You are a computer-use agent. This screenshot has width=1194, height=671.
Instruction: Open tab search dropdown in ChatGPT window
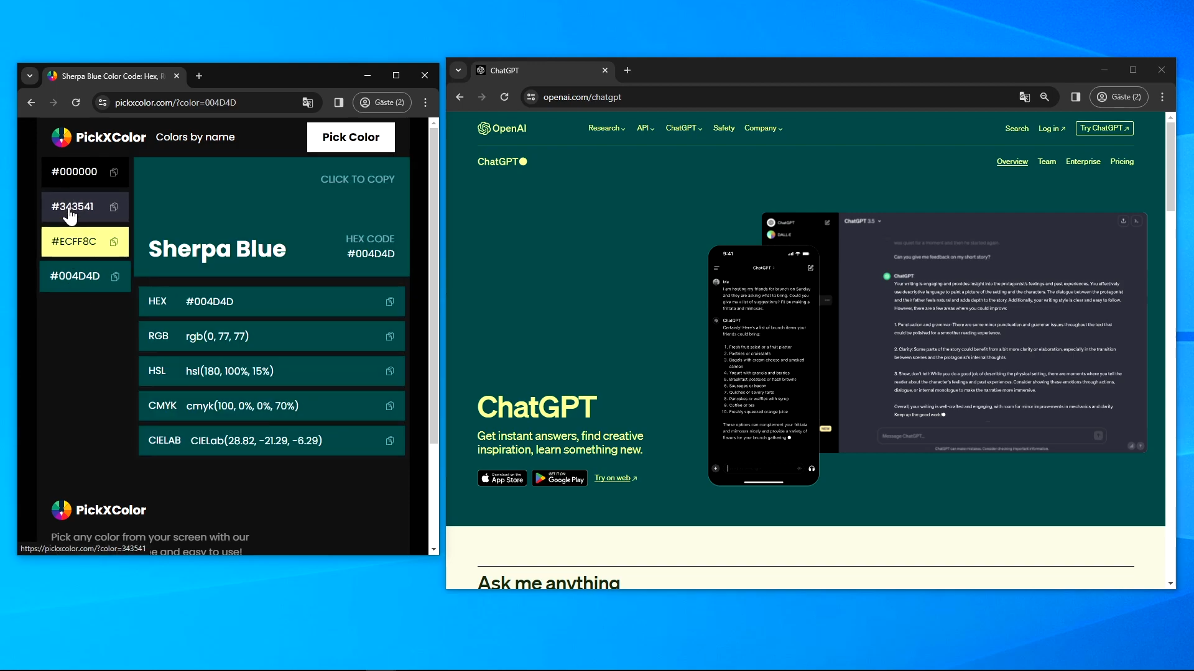(x=458, y=70)
